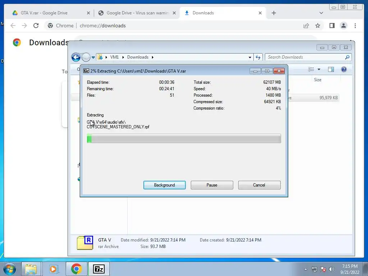Click the GTA V rar archive icon in details pane

[85, 243]
